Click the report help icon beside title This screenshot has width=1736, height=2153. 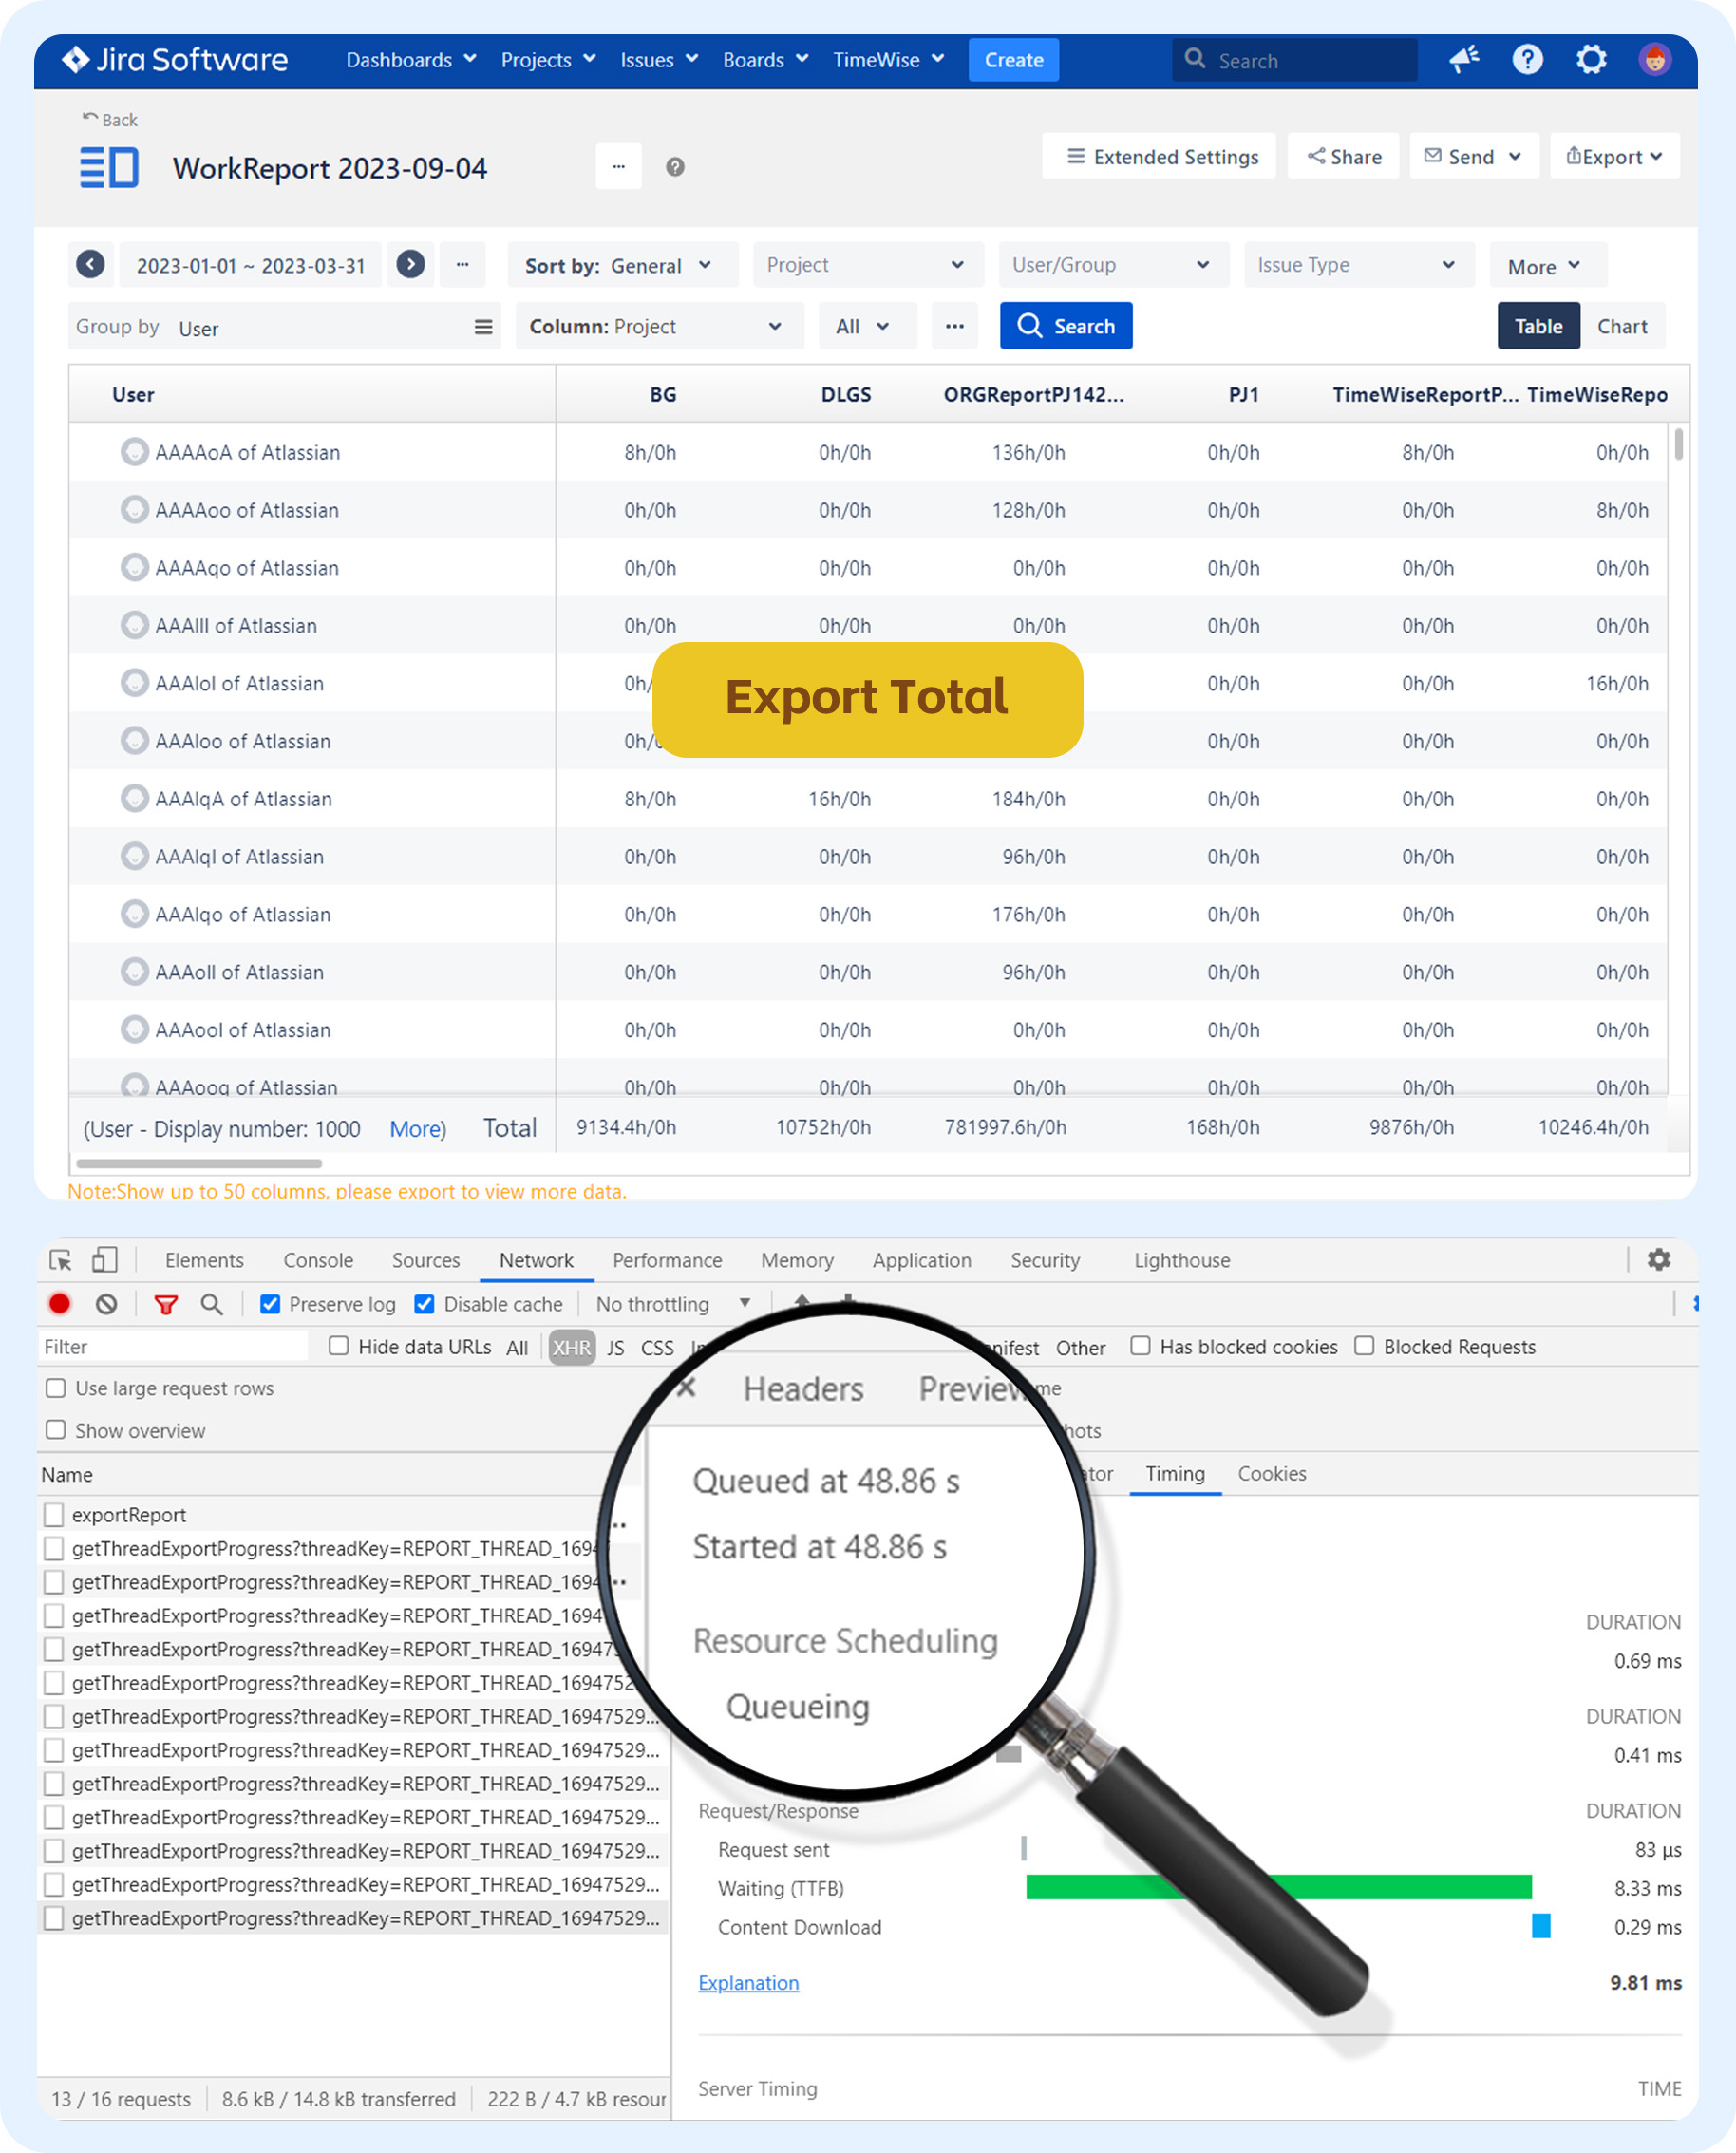point(675,167)
